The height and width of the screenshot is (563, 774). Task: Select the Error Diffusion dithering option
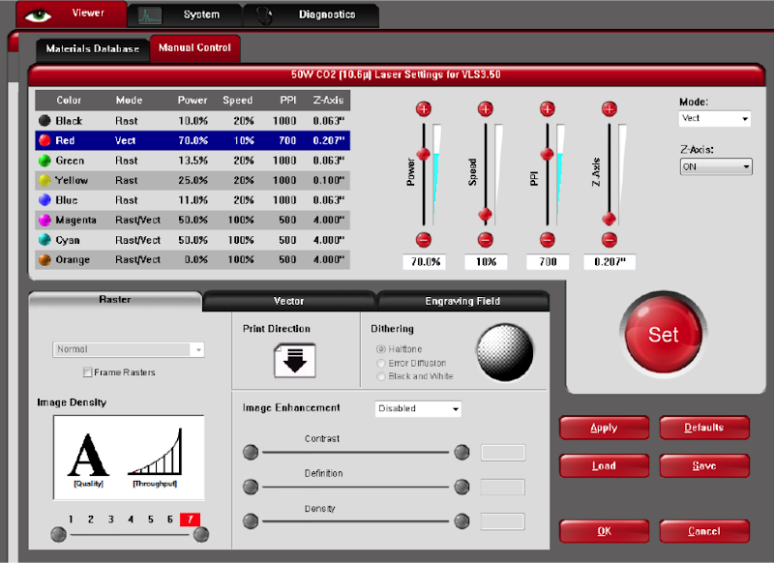pos(380,363)
